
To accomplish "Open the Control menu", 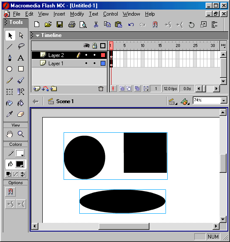I will 111,14.
